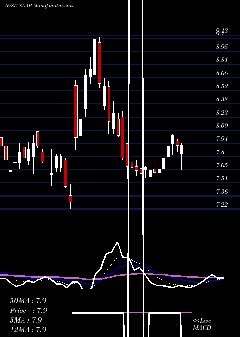
Task: Select the 7.8 price axis label
Action: point(220,152)
